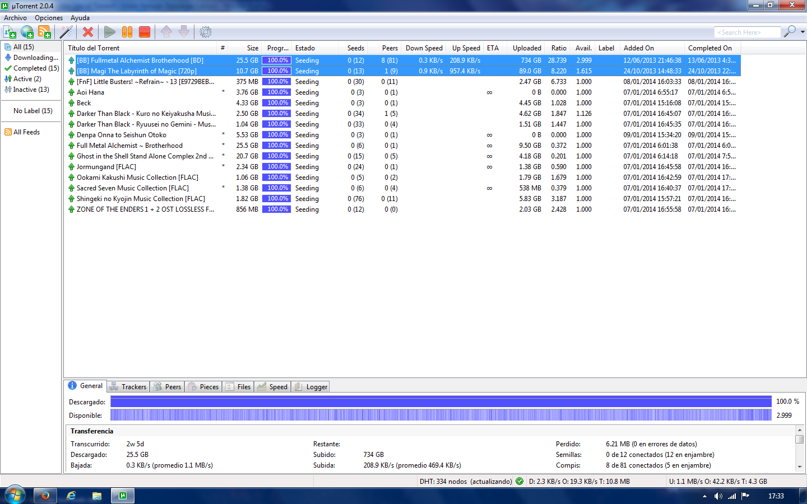The height and width of the screenshot is (504, 807).
Task: Sort by the Seeds column header
Action: coord(353,48)
